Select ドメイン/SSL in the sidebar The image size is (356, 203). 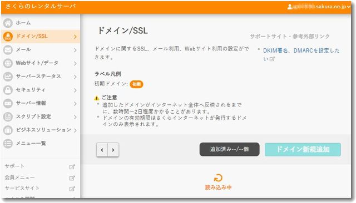click(41, 37)
